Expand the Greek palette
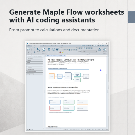135x135 pixels. pos(35,65)
